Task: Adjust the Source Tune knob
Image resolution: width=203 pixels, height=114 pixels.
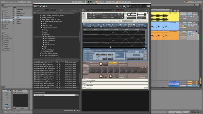Action: point(101,64)
